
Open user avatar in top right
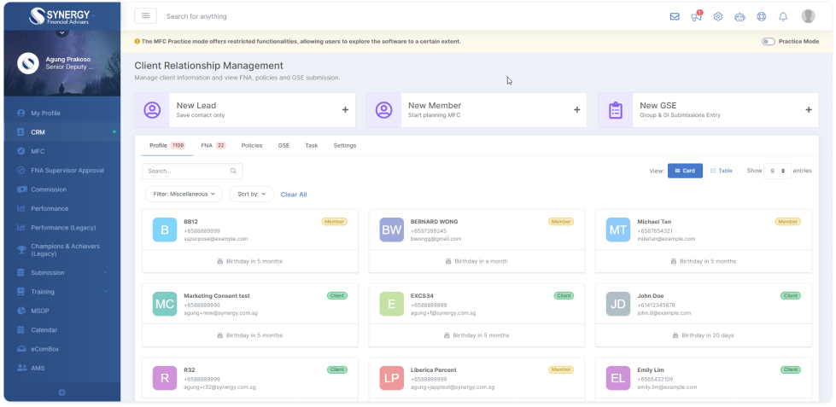[x=808, y=16]
